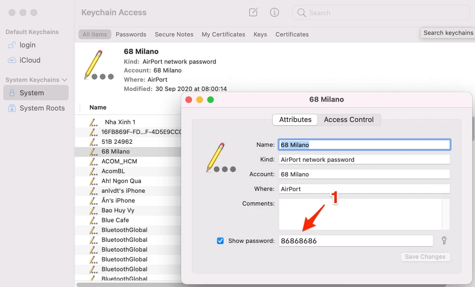Select the ACOM_HCM entry in list

pos(119,161)
